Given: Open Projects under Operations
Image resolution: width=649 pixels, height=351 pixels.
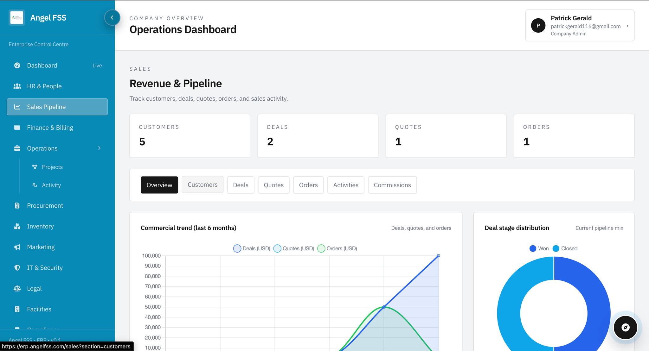Looking at the screenshot, I should [52, 167].
